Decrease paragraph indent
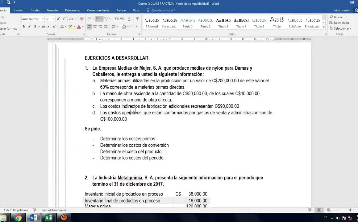Image resolution: width=358 pixels, height=222 pixels. pyautogui.click(x=116, y=19)
